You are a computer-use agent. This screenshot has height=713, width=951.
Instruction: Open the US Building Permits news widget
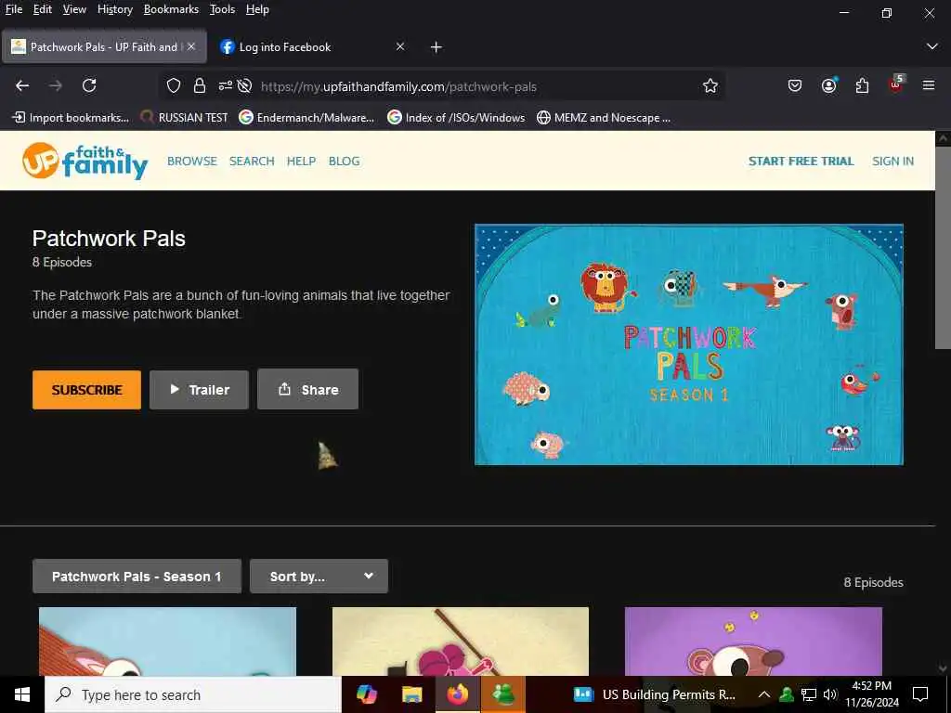click(x=655, y=694)
